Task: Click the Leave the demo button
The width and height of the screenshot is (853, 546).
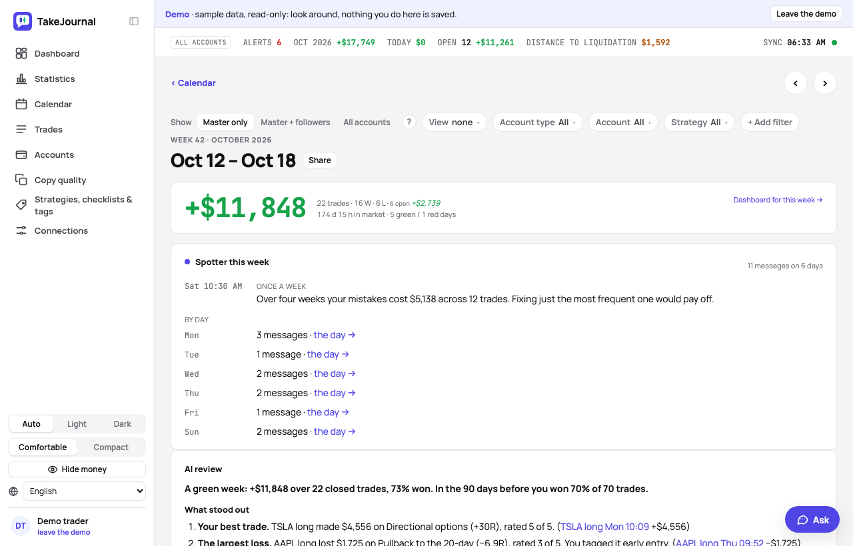Action: (x=806, y=14)
